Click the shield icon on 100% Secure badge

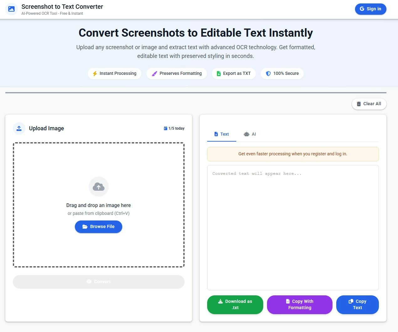268,73
